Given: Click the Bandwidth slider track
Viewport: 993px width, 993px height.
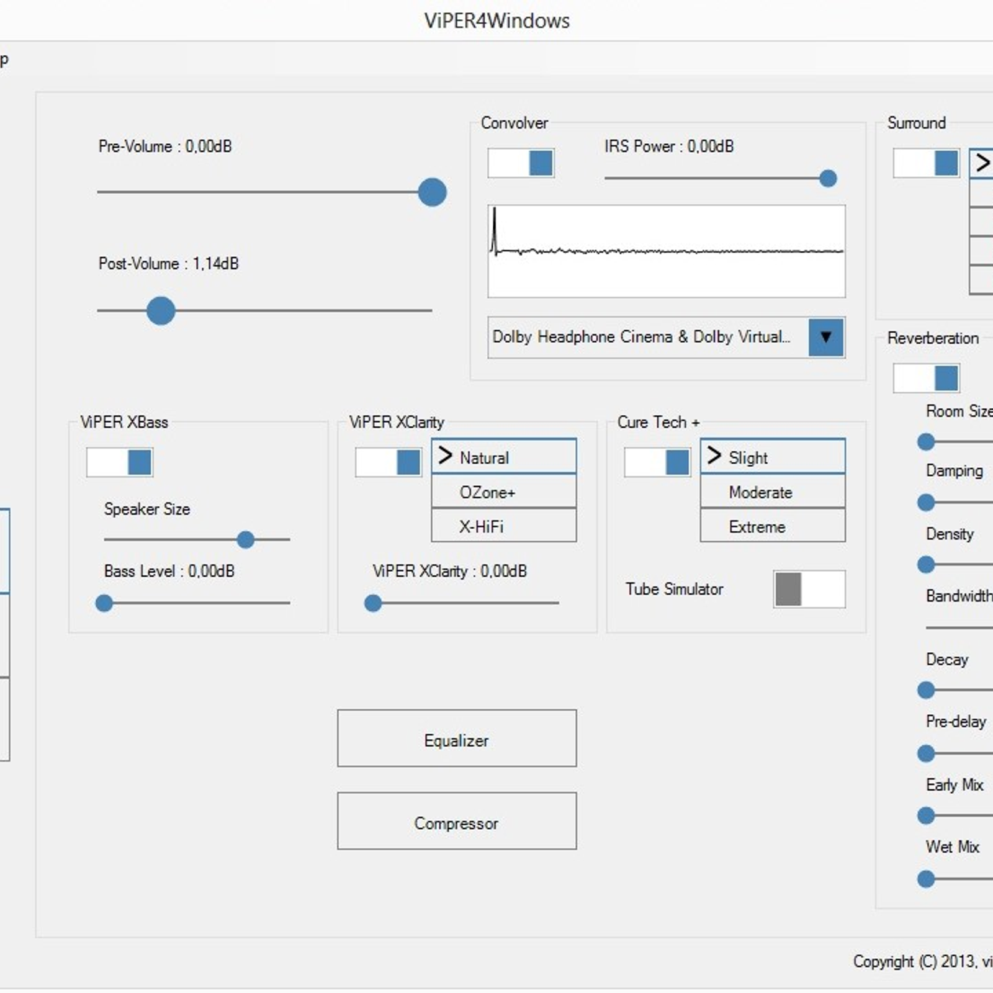Looking at the screenshot, I should coord(959,628).
